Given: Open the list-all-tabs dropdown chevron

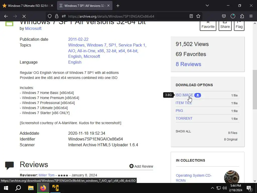Looking at the screenshot, I should coord(207,6).
